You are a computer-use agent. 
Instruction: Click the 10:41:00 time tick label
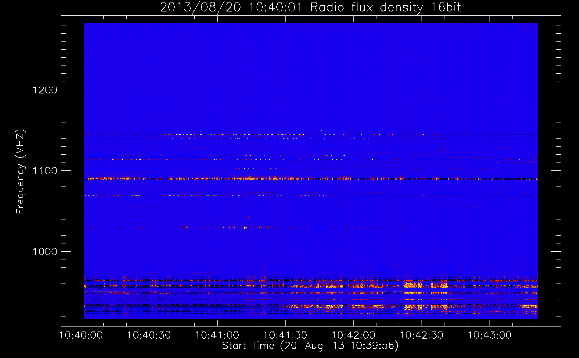(x=217, y=335)
